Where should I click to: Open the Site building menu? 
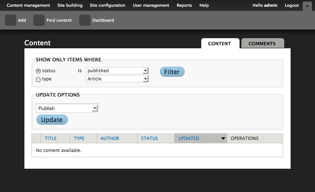[x=70, y=5]
